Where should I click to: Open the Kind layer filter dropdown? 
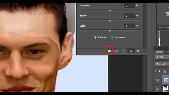[162, 57]
